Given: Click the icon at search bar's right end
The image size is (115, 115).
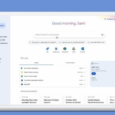Looking at the screenshot, I should tap(102, 35).
